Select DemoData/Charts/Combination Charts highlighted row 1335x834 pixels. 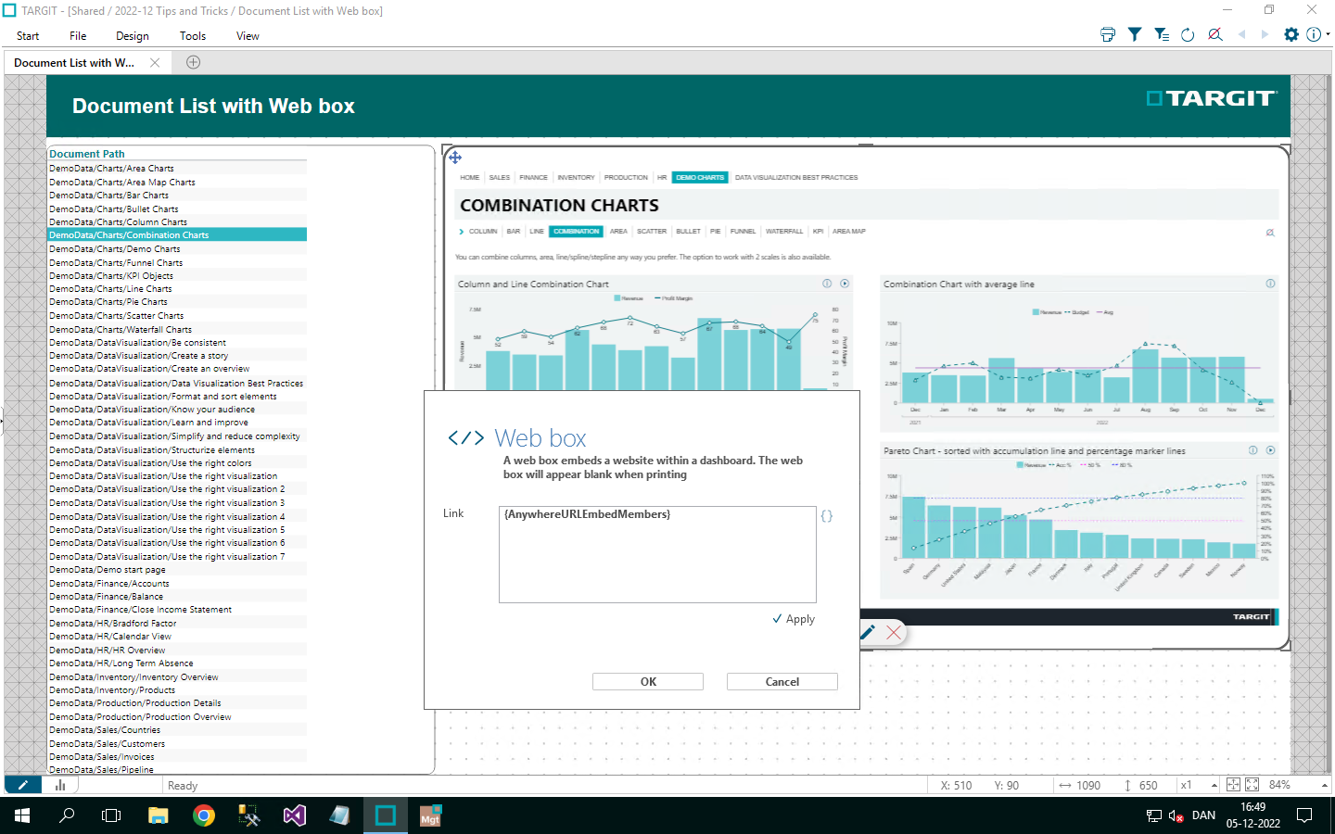coord(177,235)
